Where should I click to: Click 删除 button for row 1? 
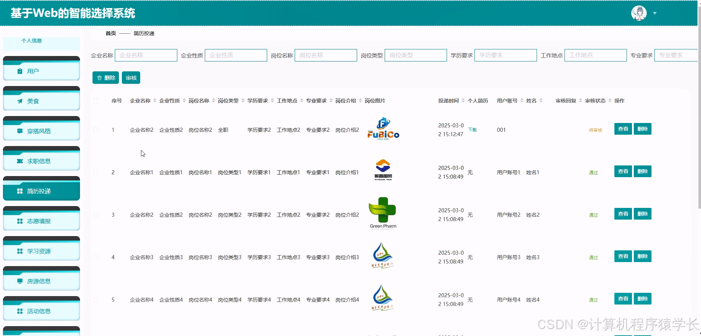click(643, 129)
